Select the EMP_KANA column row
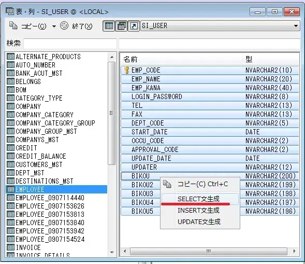The image size is (305, 264). click(210, 88)
